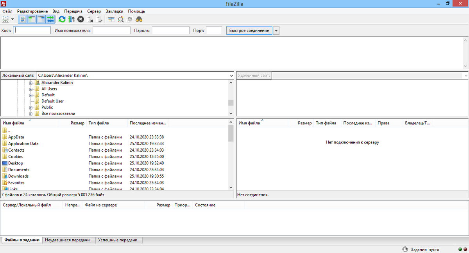
Task: Expand the Public tree node
Action: pyautogui.click(x=31, y=107)
